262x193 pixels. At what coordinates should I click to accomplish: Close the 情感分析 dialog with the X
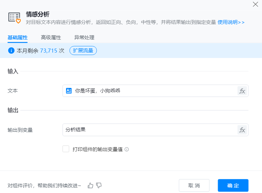coord(255,4)
